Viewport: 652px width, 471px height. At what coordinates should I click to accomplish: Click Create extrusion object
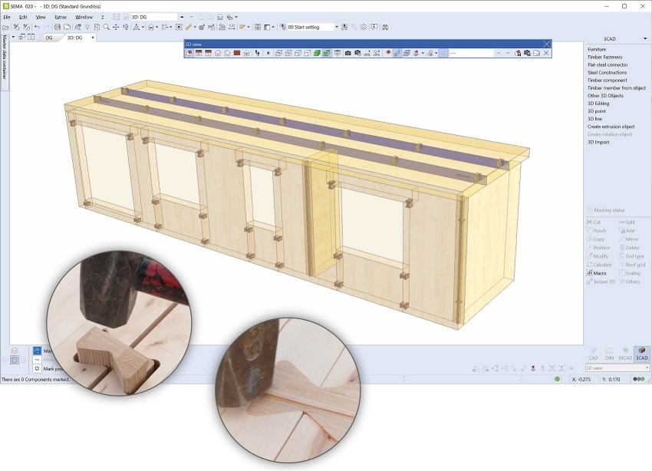pos(611,127)
